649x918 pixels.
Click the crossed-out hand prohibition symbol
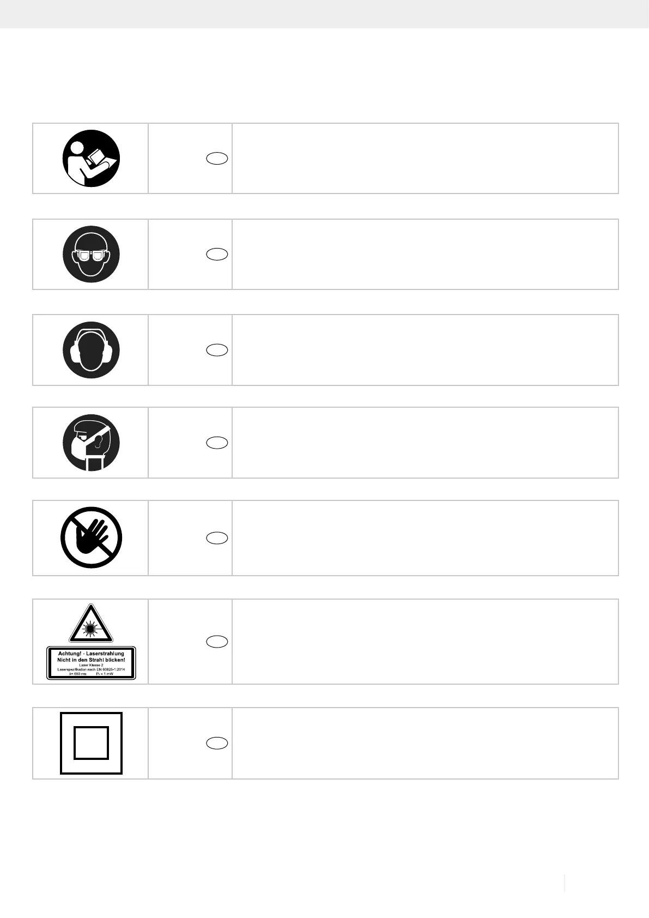91,539
